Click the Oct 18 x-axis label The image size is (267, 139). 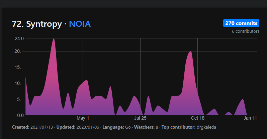[x=197, y=118]
